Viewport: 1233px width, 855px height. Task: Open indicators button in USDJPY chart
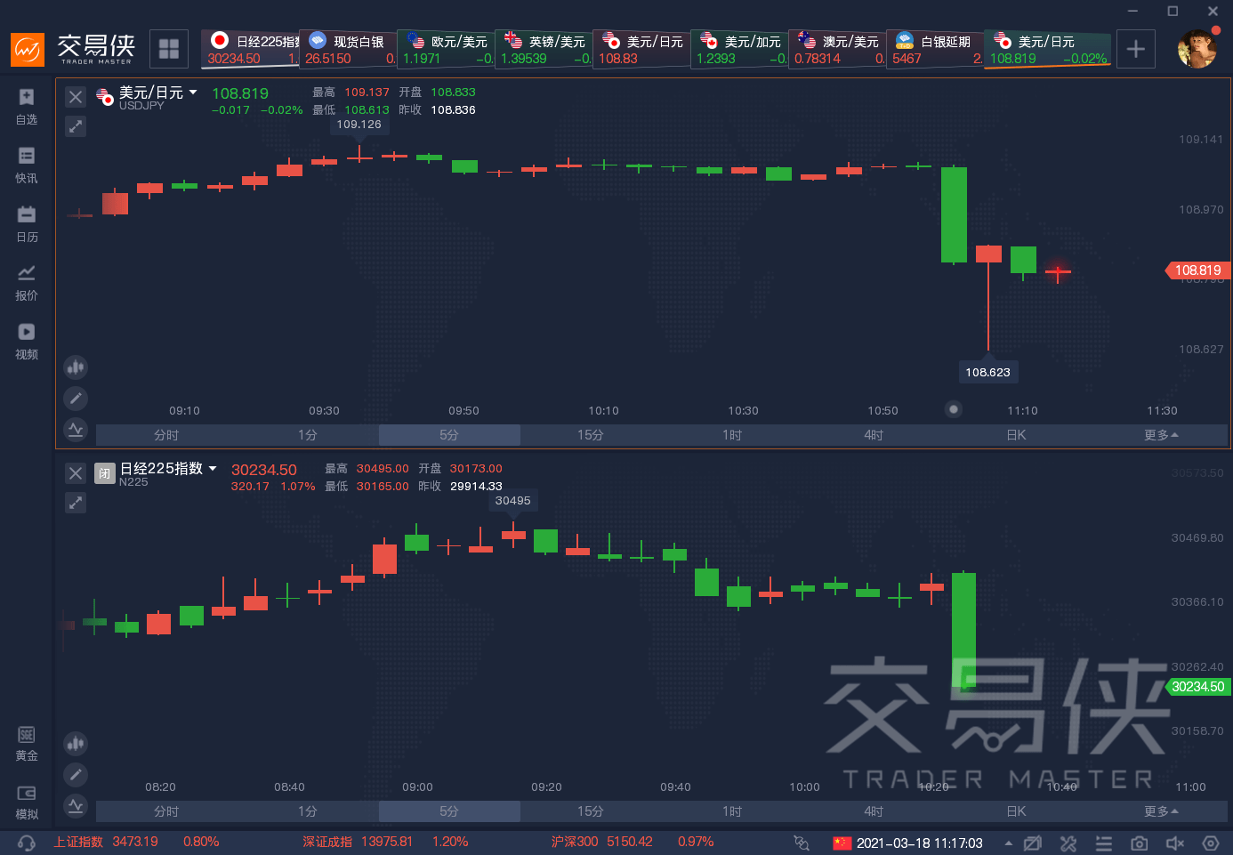(76, 430)
